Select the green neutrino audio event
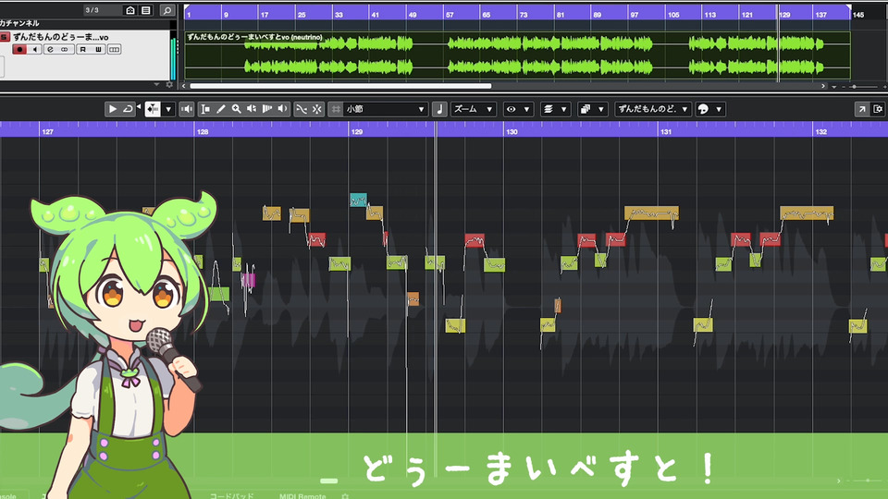The width and height of the screenshot is (888, 499). coord(517,55)
